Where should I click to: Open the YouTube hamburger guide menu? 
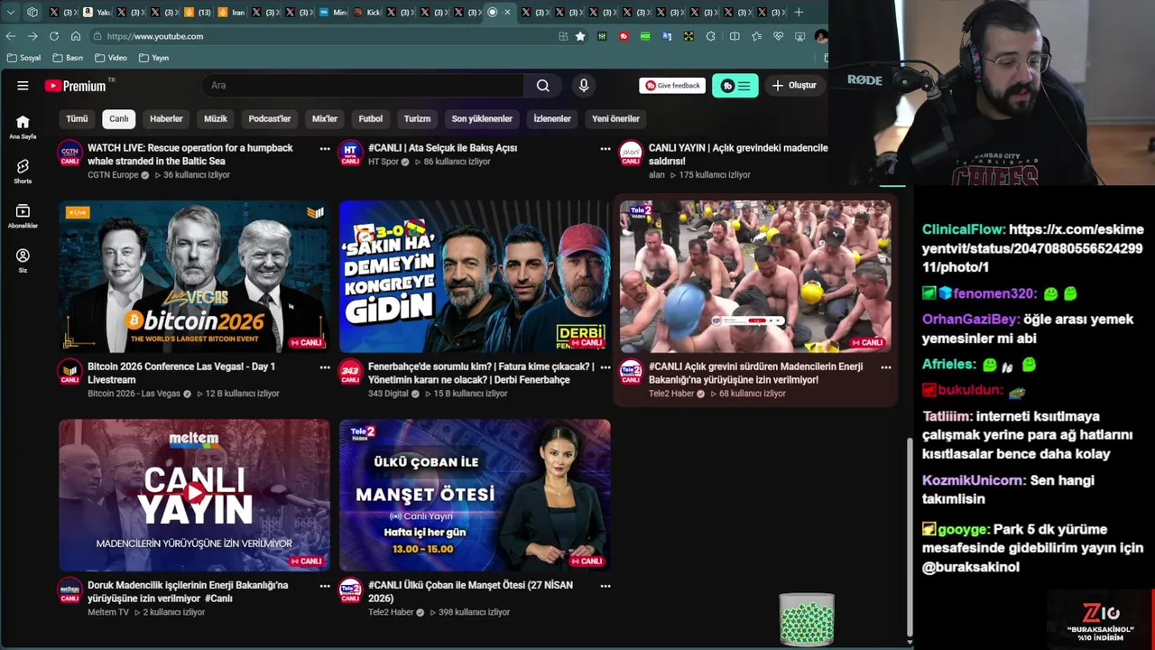point(23,86)
